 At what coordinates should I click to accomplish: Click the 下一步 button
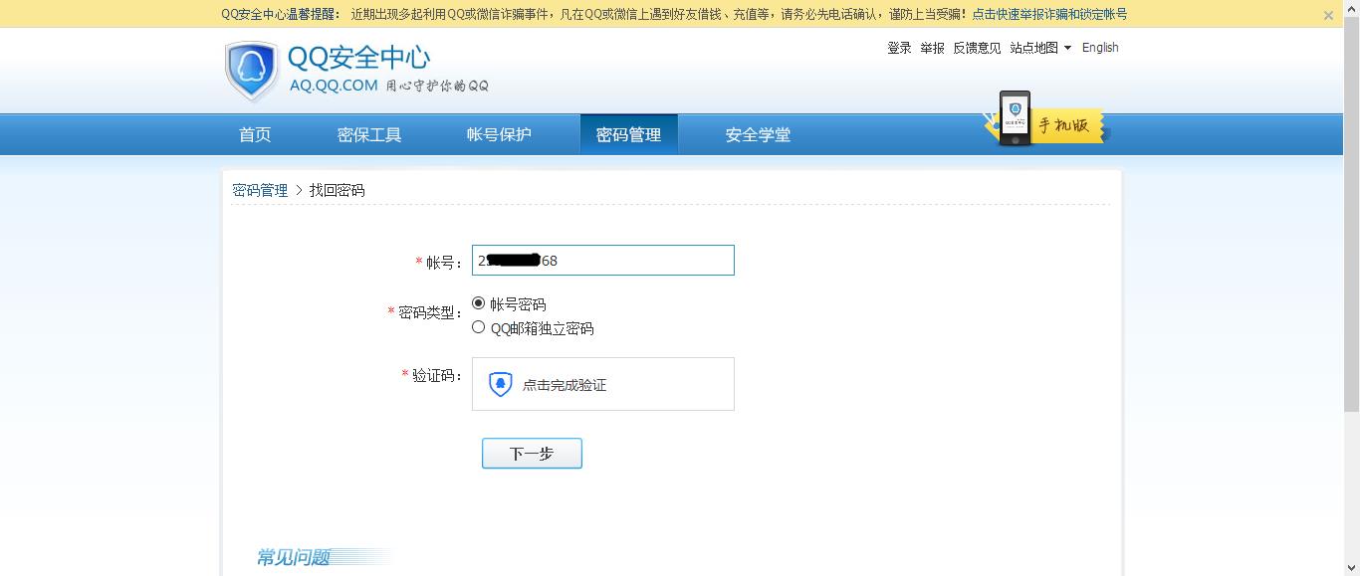tap(532, 454)
